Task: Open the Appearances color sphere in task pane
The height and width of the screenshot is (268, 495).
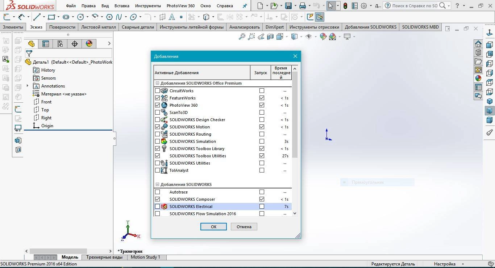Action: point(478,78)
